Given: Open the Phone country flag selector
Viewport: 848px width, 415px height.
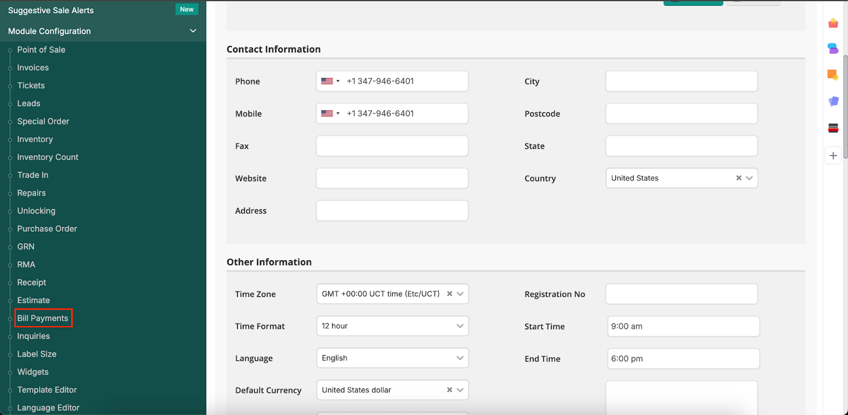Looking at the screenshot, I should point(330,81).
